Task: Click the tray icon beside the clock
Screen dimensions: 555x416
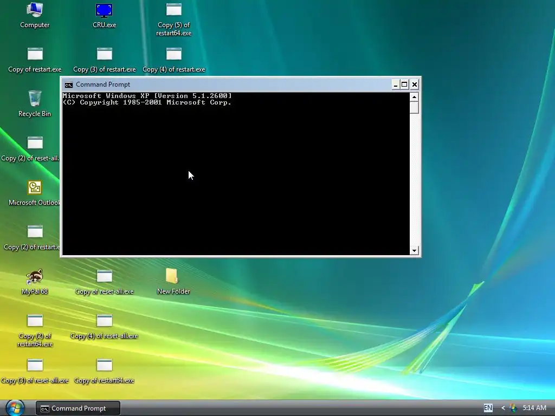Action: (513, 408)
